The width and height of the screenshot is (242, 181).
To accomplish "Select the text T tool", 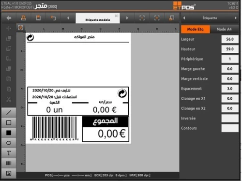I will (x=9, y=153).
